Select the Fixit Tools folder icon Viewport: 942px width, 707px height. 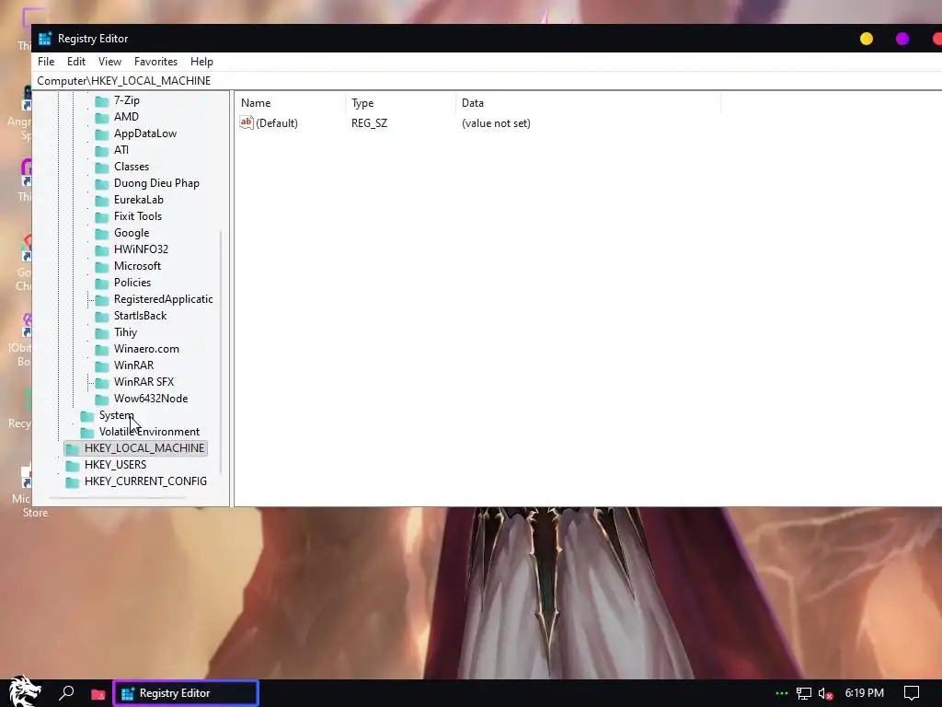[x=102, y=216]
